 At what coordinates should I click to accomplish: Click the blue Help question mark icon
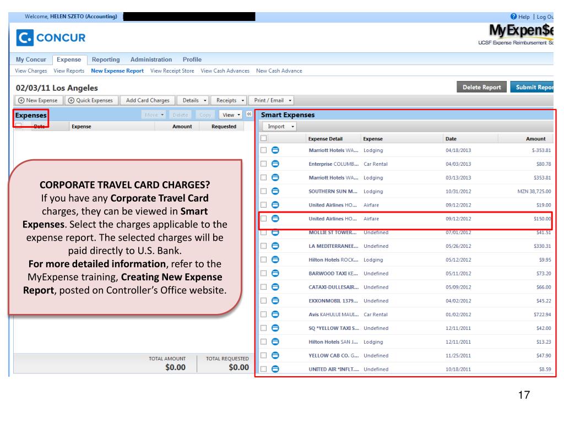coord(514,17)
